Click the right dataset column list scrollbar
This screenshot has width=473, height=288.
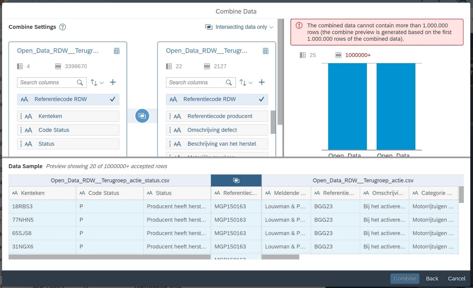tap(273, 122)
